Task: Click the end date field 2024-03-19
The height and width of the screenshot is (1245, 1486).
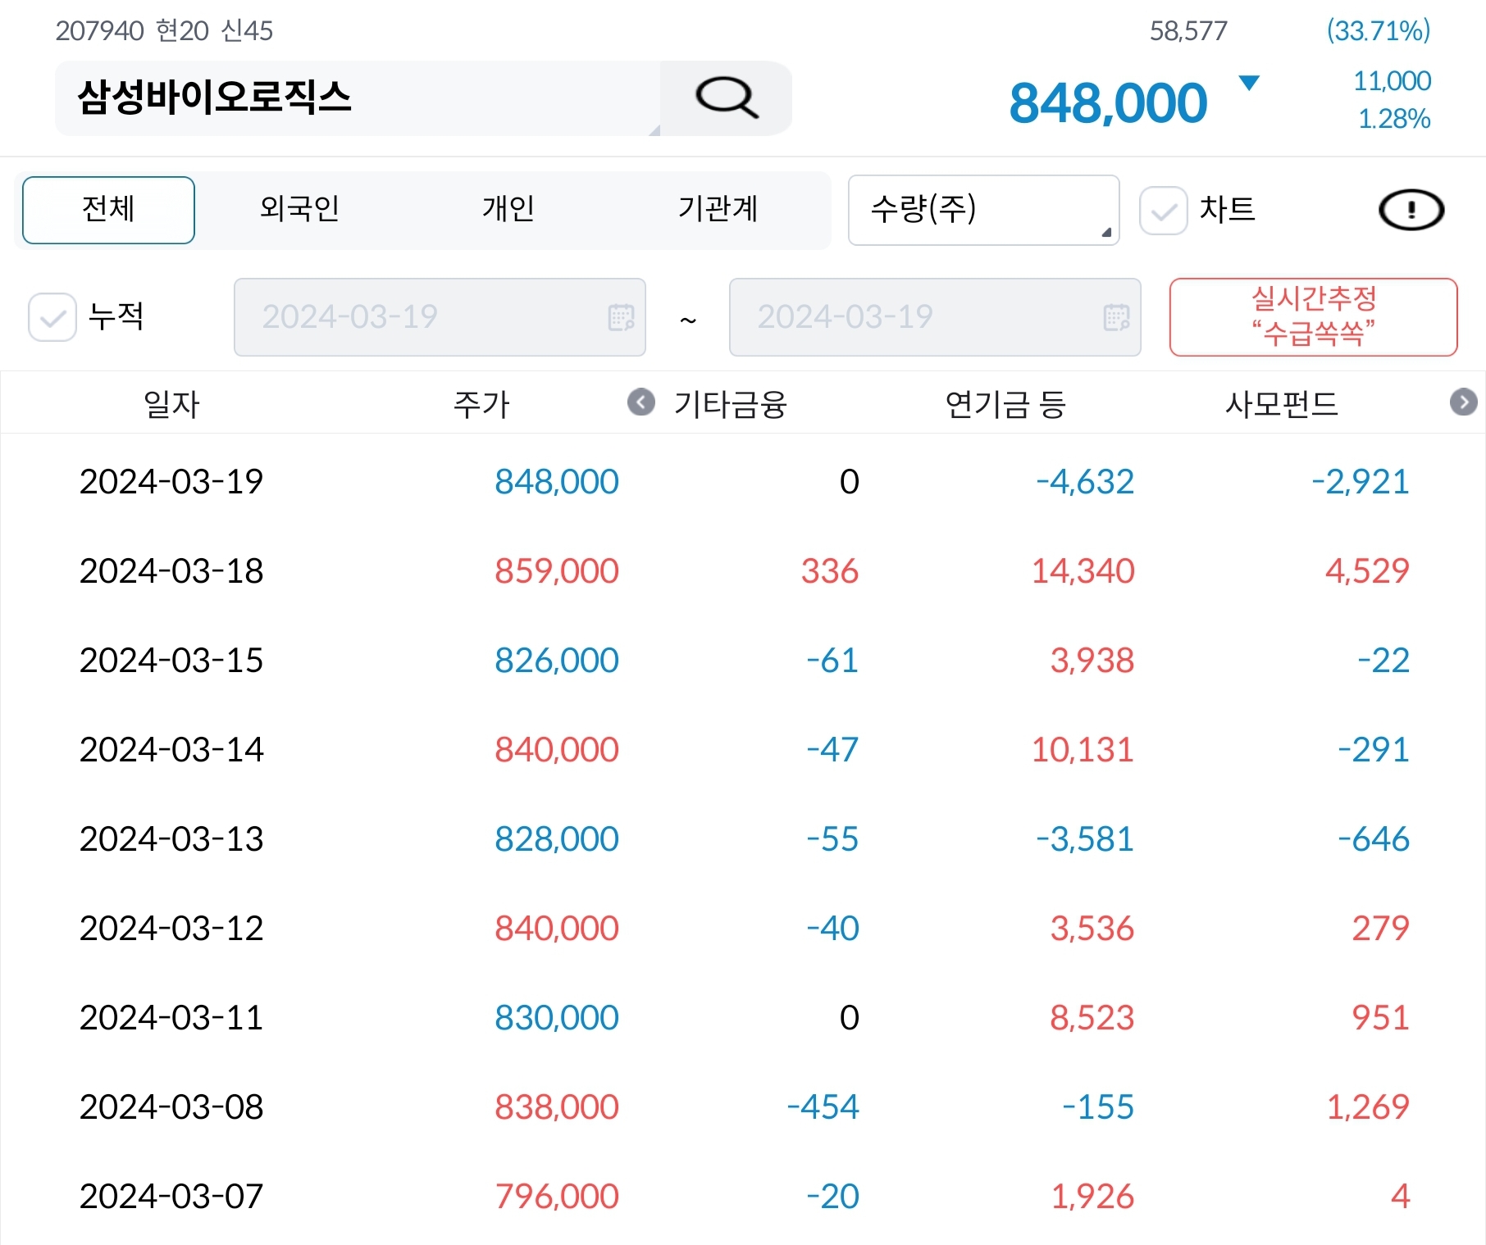Action: (x=935, y=317)
